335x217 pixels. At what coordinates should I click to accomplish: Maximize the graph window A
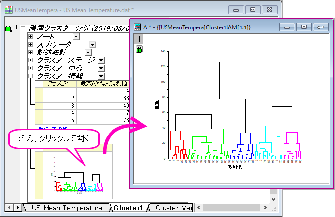pos(304,27)
